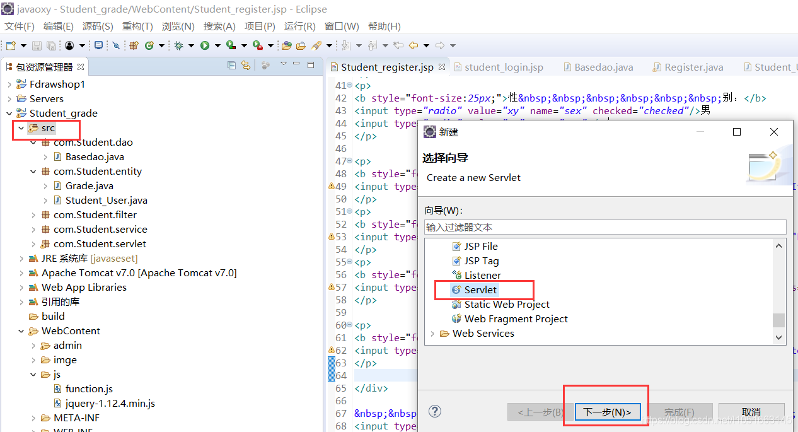Select Student_User.java in Package Explorer
The height and width of the screenshot is (432, 798).
coord(106,201)
